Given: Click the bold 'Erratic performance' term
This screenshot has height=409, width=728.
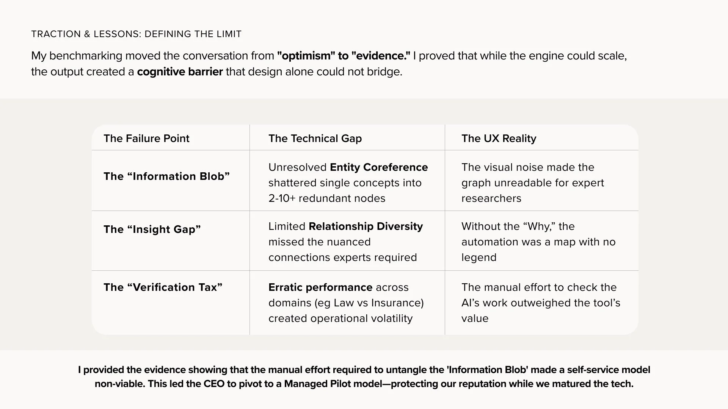Looking at the screenshot, I should click(x=320, y=287).
